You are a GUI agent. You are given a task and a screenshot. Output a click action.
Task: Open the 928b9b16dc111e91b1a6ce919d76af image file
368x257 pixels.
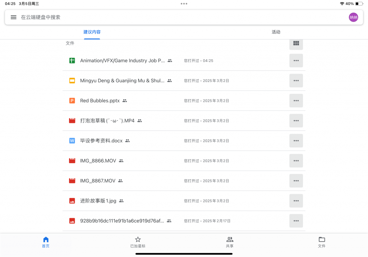(x=122, y=221)
